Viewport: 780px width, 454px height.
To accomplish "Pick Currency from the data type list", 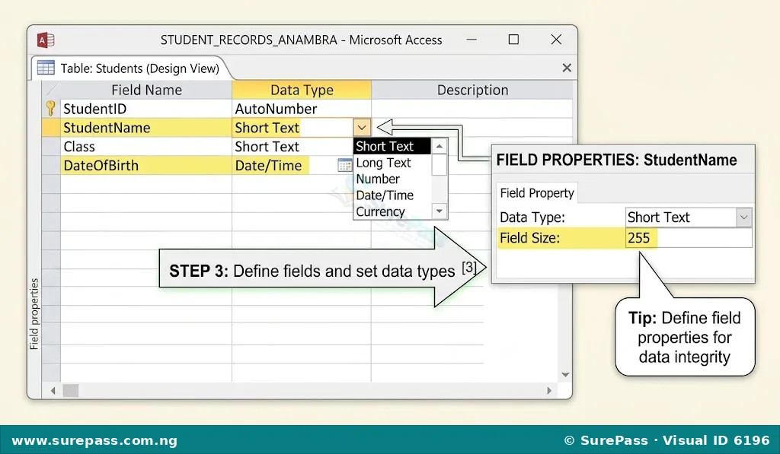I will (392, 211).
